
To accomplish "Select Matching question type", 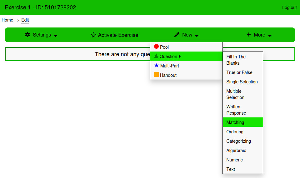I will (235, 122).
